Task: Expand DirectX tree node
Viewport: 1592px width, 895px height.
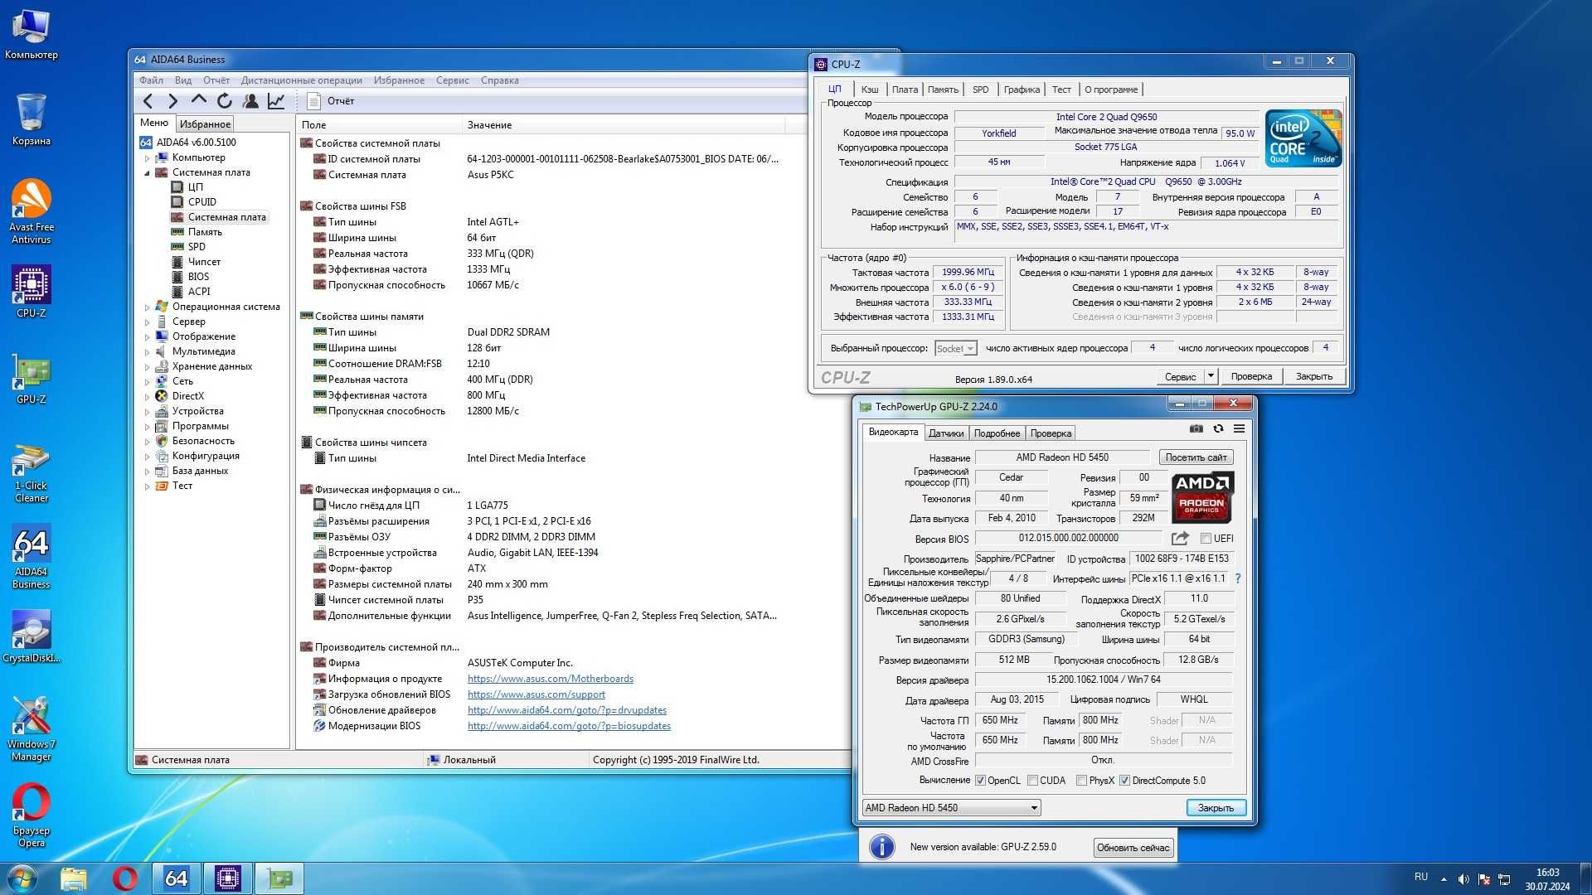Action: click(x=148, y=396)
